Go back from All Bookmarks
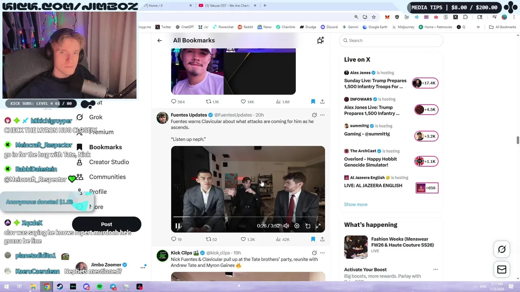 coord(160,41)
